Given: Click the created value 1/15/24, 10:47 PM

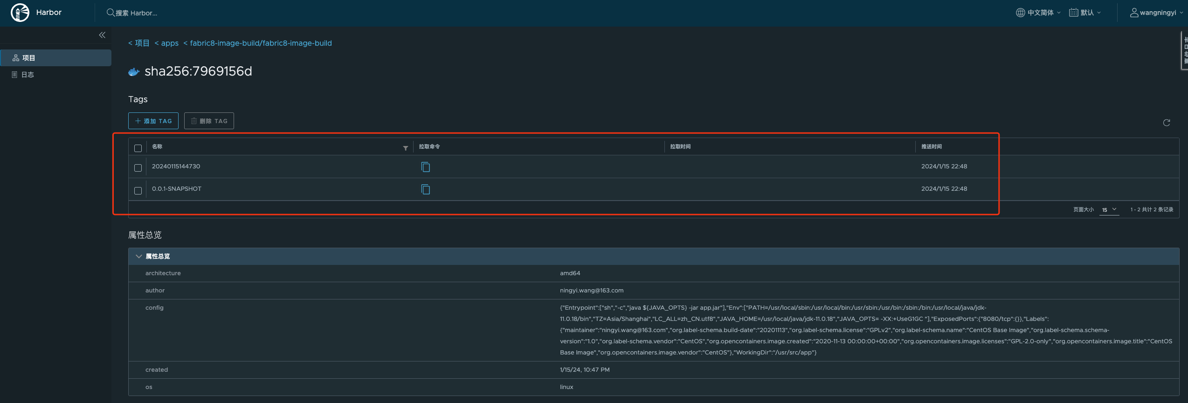Looking at the screenshot, I should point(585,370).
